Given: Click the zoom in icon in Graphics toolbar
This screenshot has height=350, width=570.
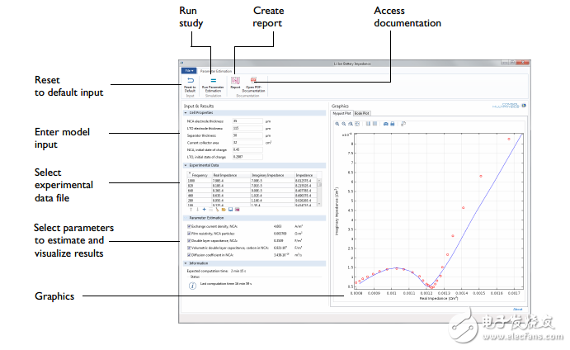Looking at the screenshot, I should pos(337,123).
